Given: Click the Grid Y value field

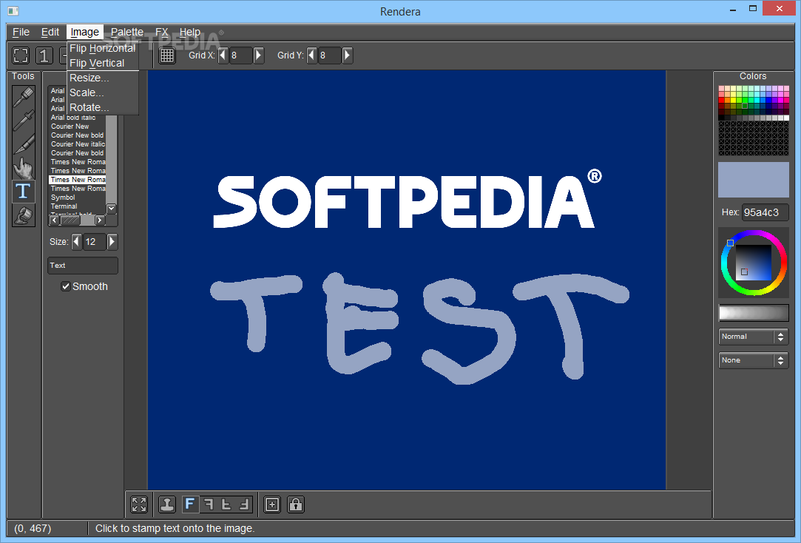Looking at the screenshot, I should point(329,55).
